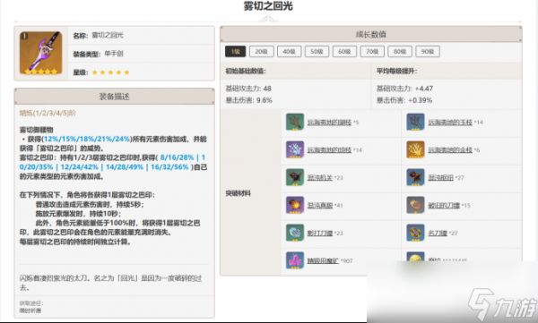The height and width of the screenshot is (323, 538).
Task: Open the 名刀镡 material link
Action: click(x=438, y=234)
